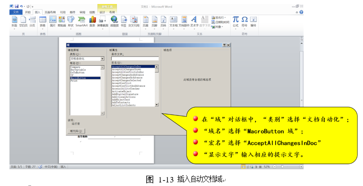Insert a Text Box (文本框)

[173, 22]
